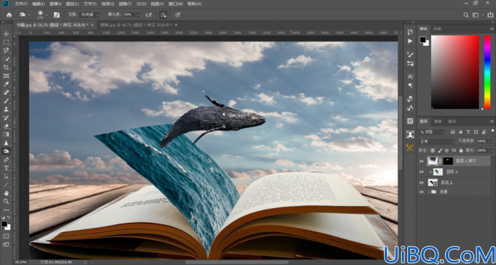The width and height of the screenshot is (496, 265).
Task: Select the Move tool
Action: pos(6,34)
